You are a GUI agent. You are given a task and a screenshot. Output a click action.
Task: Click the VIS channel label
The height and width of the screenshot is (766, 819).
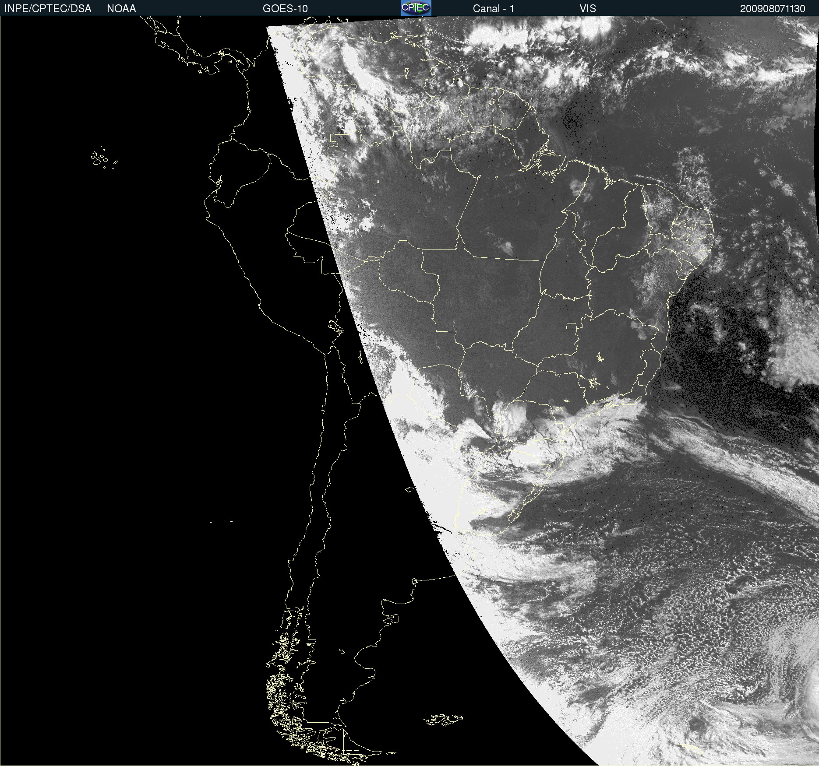[588, 9]
